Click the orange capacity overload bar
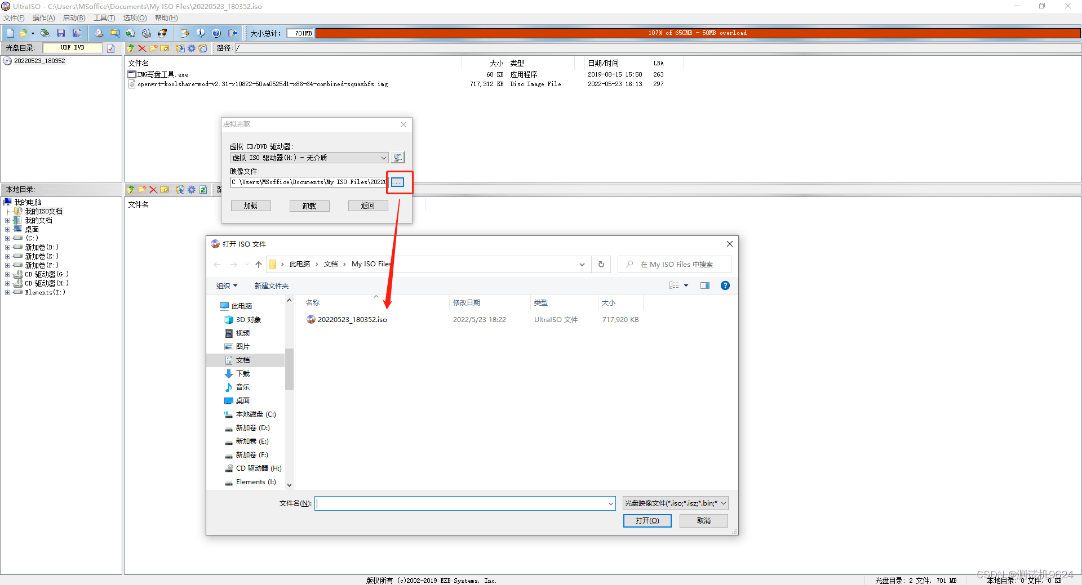The width and height of the screenshot is (1082, 585). 698,33
